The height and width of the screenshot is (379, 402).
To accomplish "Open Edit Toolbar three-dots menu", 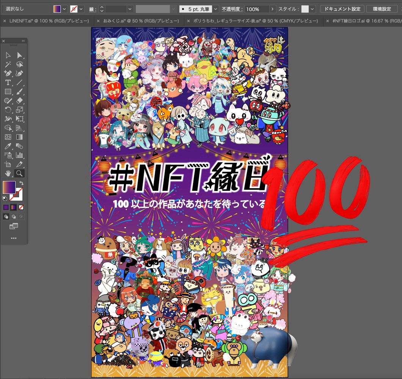I will [x=14, y=238].
